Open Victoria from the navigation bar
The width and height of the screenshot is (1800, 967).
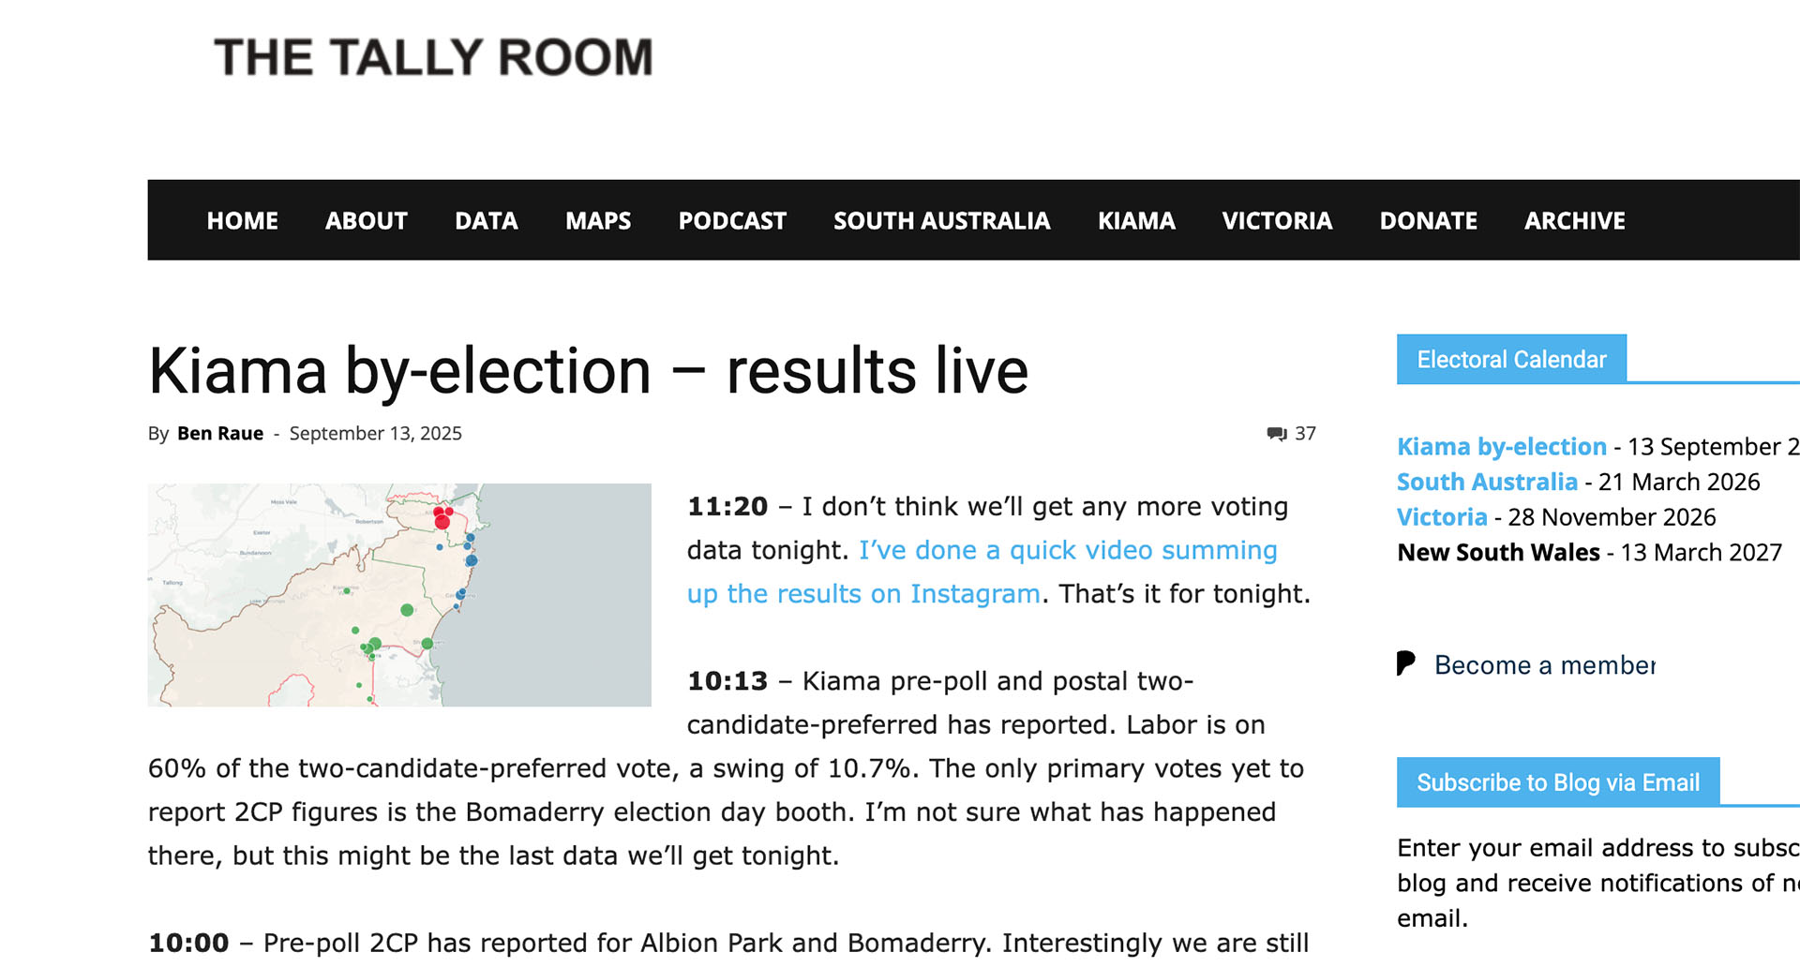(1276, 221)
